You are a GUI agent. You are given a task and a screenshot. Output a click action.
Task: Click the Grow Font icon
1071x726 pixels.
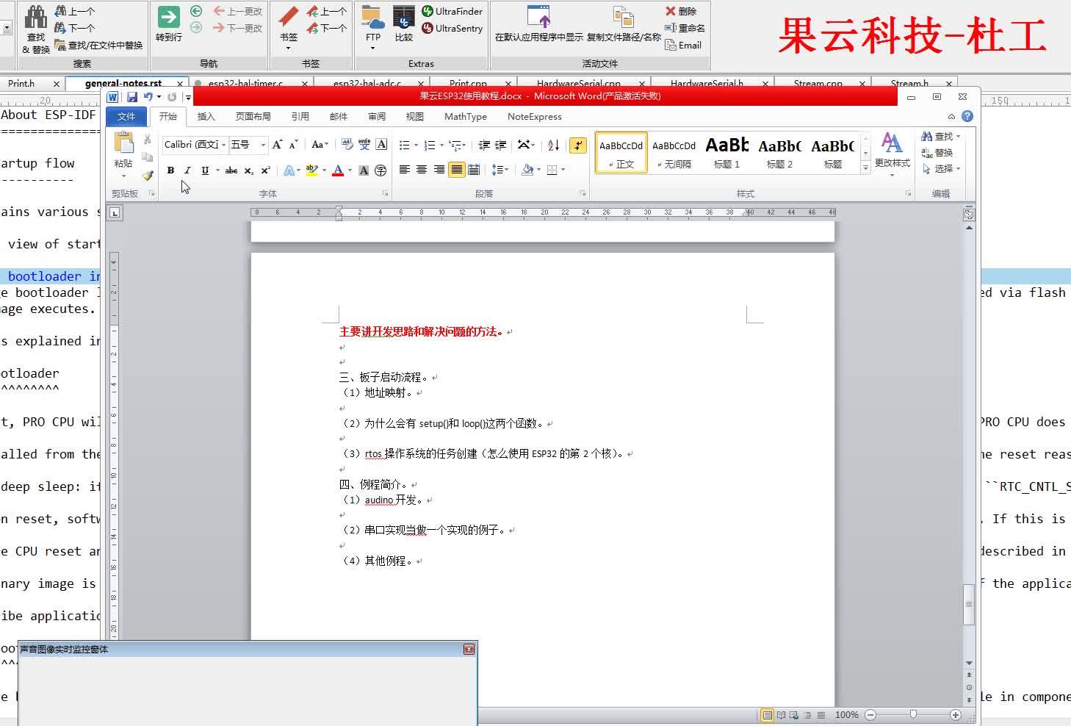277,145
